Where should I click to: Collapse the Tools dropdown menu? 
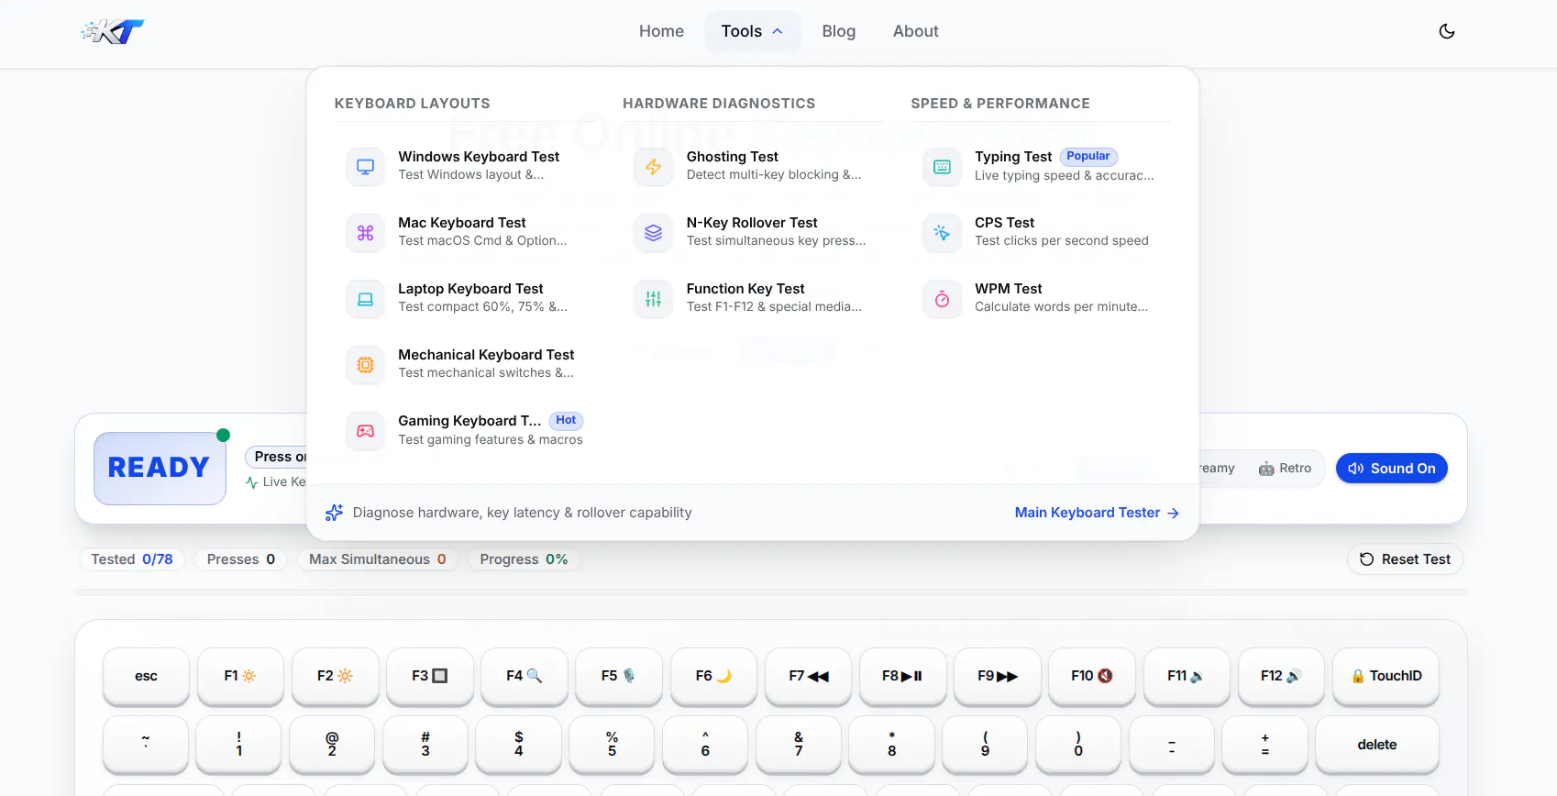[x=752, y=31]
